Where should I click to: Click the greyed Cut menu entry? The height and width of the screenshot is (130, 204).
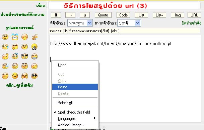point(75,74)
